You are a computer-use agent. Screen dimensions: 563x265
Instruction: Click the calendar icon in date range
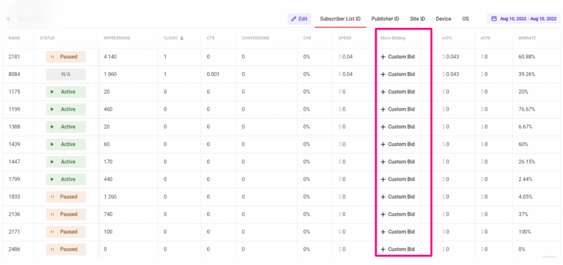click(494, 19)
